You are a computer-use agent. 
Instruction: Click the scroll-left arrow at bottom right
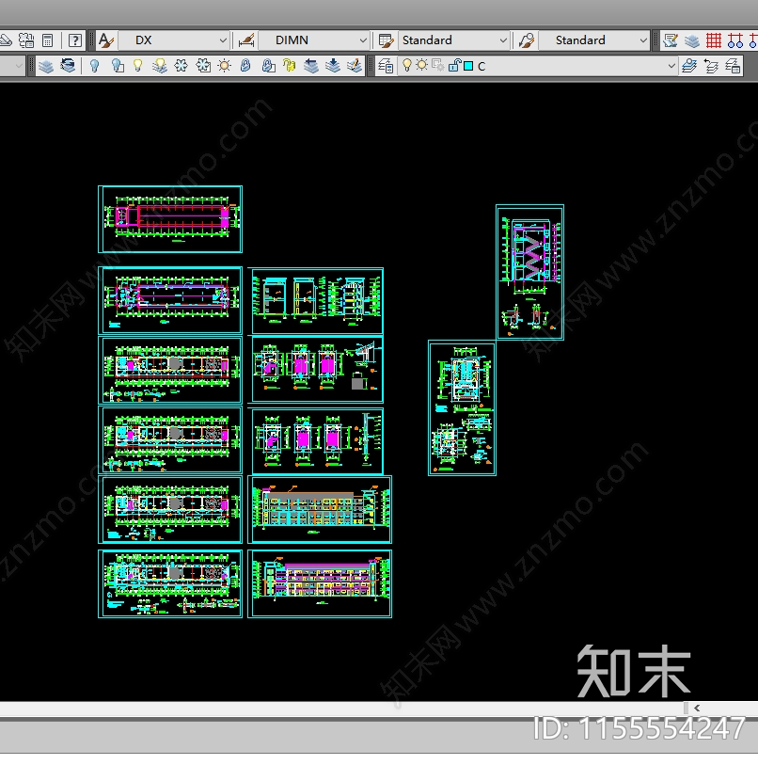tap(697, 708)
